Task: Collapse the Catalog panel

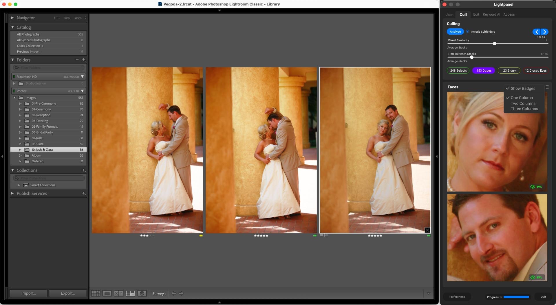Action: pos(12,27)
